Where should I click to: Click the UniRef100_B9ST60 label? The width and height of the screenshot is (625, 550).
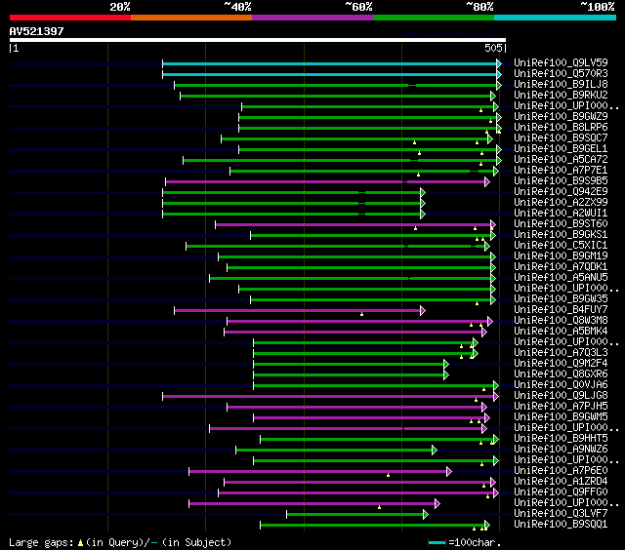click(561, 224)
